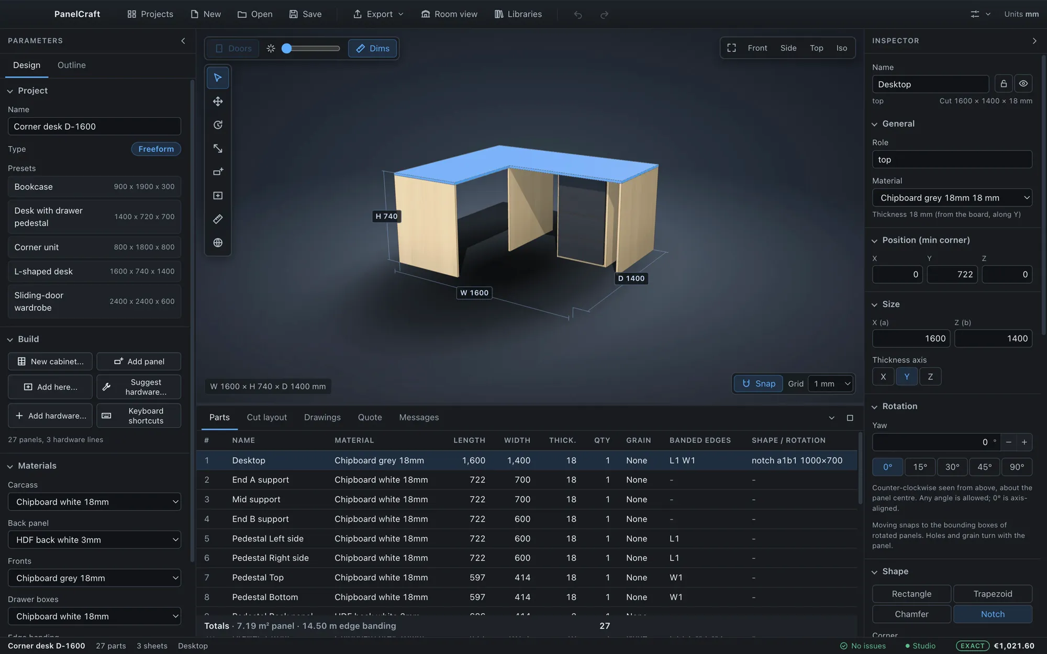Open view settings sliders icon in top bar
Viewport: 1047px width, 654px height.
tap(979, 15)
